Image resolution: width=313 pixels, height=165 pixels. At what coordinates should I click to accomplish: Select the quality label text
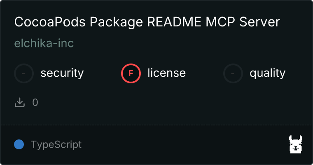click(267, 73)
